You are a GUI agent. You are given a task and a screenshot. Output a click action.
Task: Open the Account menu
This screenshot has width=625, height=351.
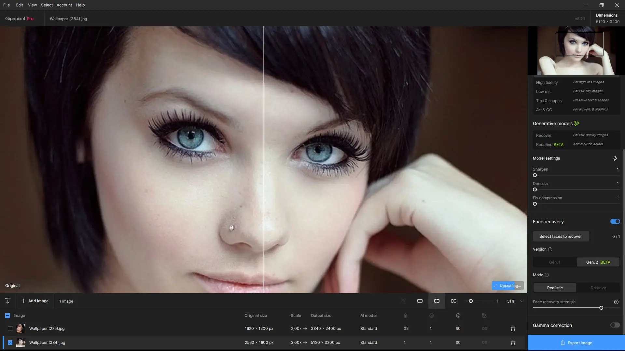click(x=64, y=5)
